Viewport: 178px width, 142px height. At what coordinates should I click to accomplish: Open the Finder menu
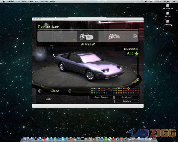coord(11,1)
